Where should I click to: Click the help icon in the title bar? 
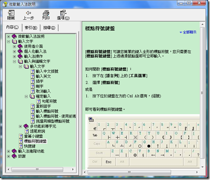click(x=5, y=4)
